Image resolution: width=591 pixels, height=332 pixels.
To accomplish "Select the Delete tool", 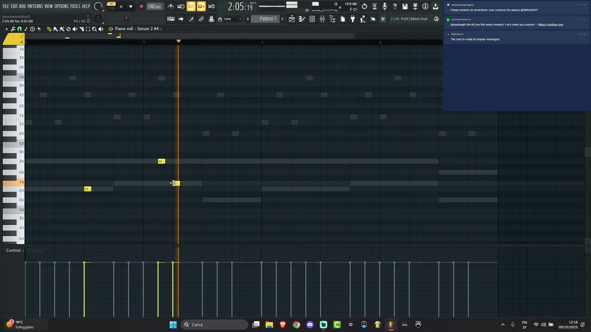I will coord(68,29).
